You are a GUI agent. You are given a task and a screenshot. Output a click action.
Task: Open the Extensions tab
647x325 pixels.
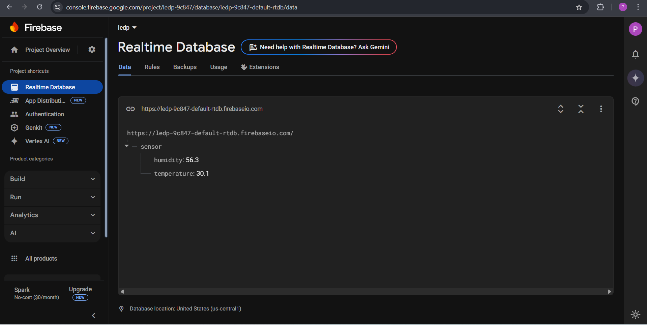click(x=260, y=67)
